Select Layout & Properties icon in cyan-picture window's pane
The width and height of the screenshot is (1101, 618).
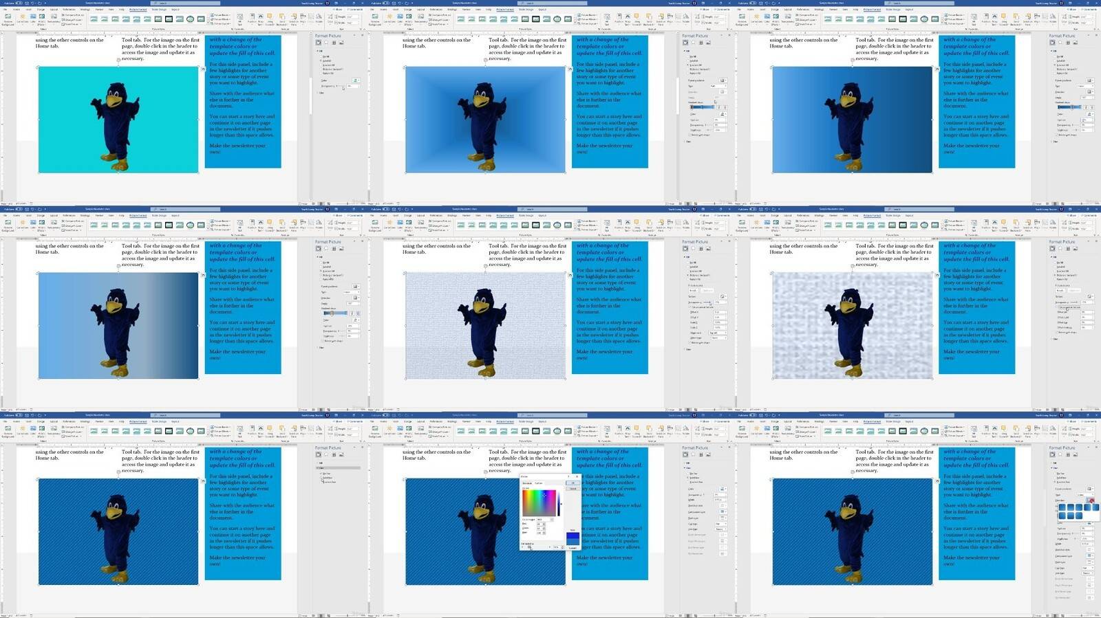334,43
